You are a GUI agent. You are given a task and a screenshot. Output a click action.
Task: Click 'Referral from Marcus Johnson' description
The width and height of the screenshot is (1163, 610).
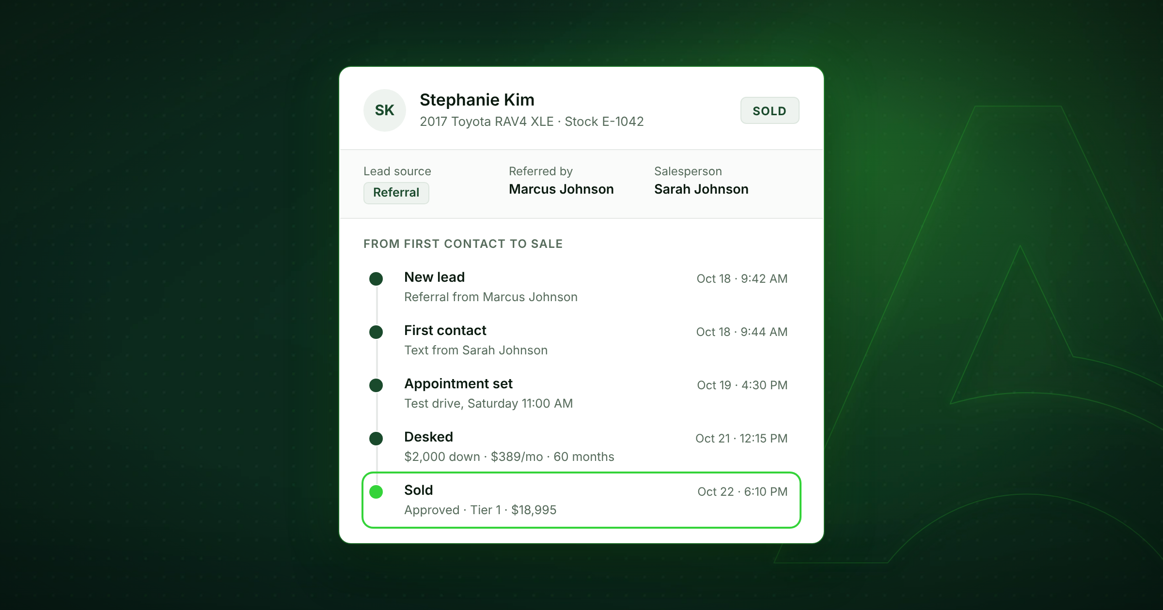pos(491,297)
